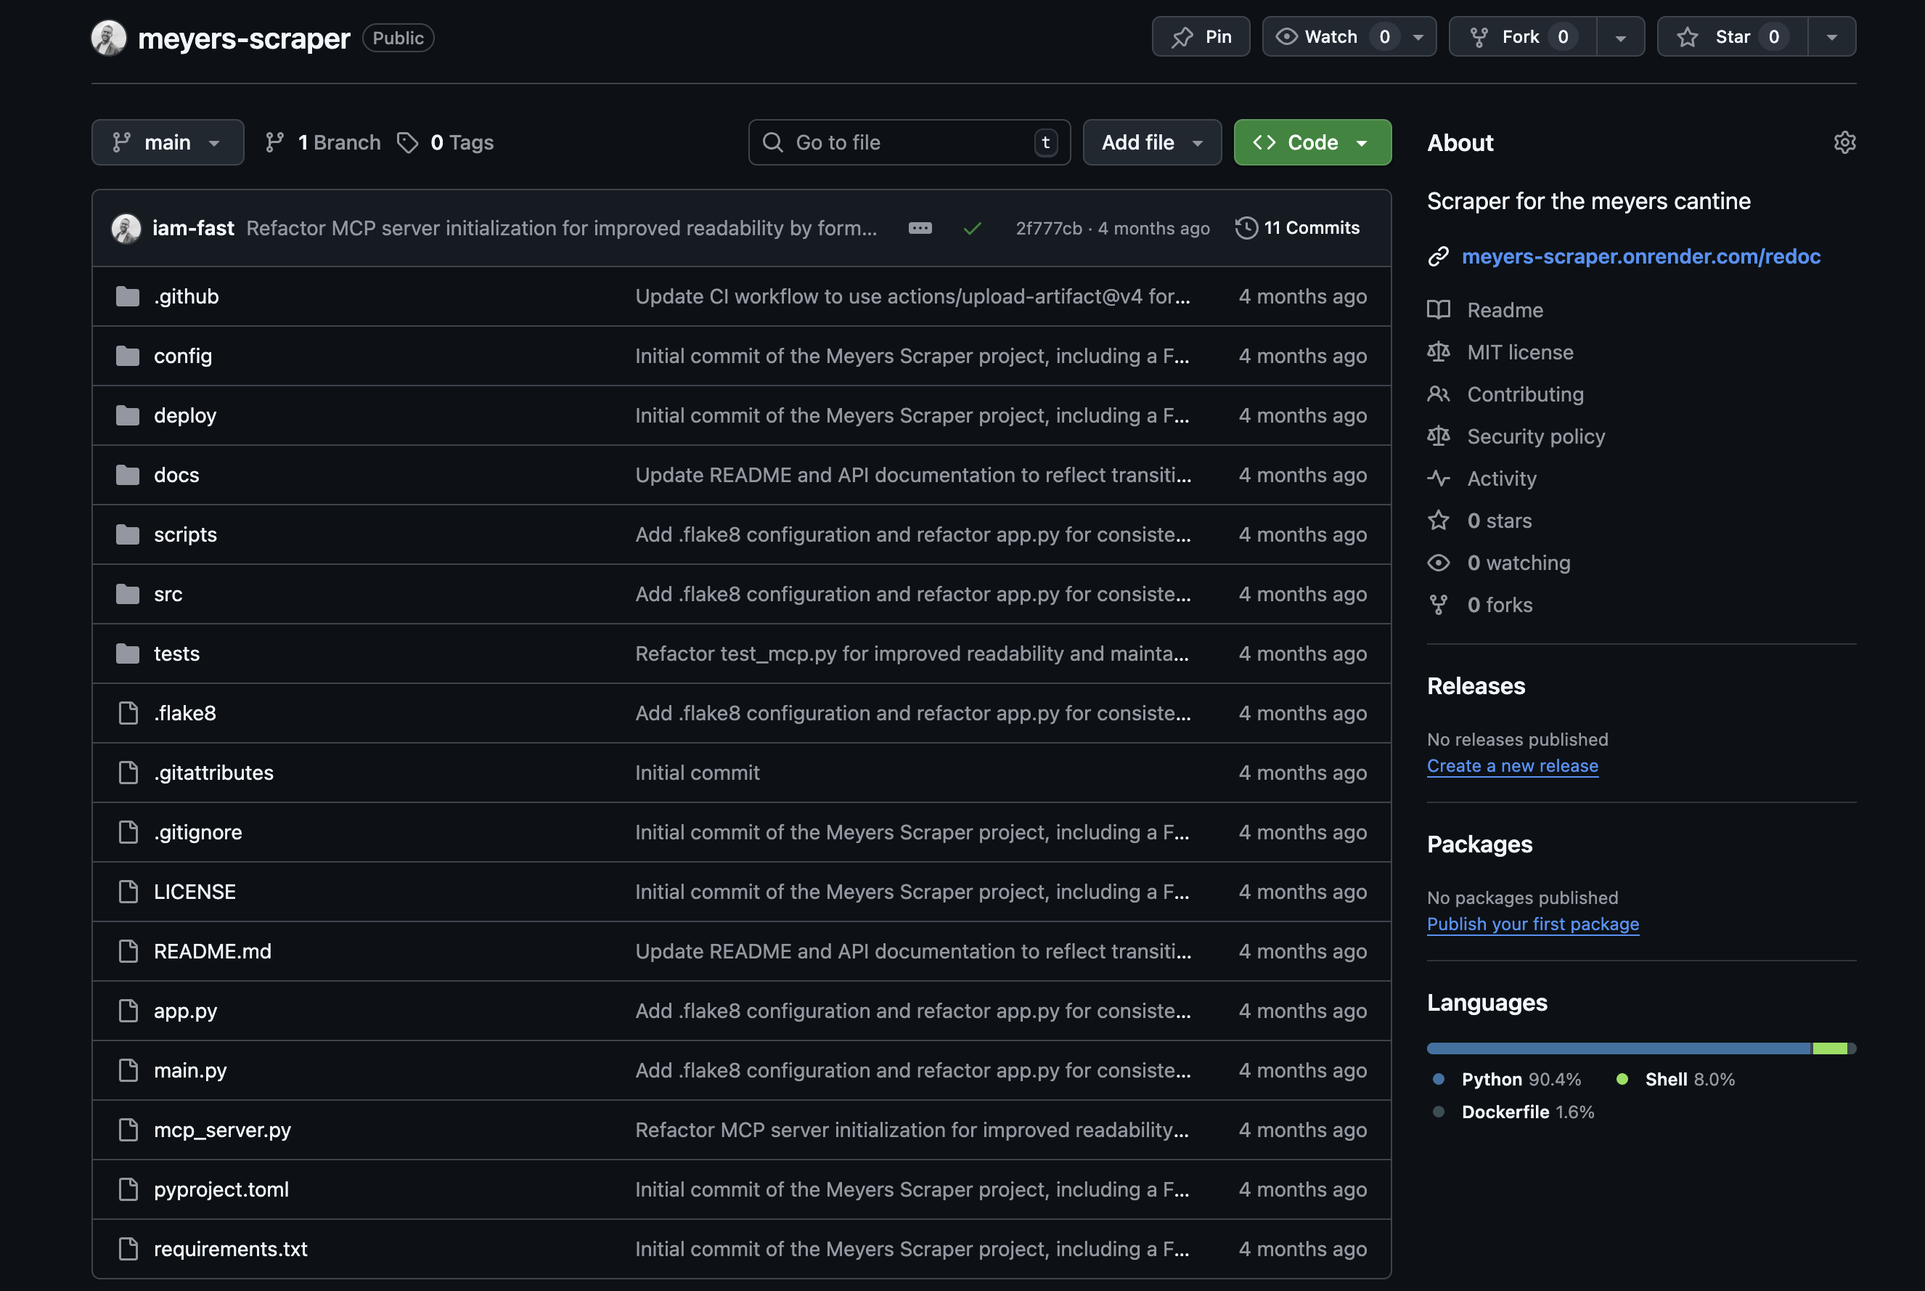Pin this repository
The image size is (1925, 1291).
1200,36
